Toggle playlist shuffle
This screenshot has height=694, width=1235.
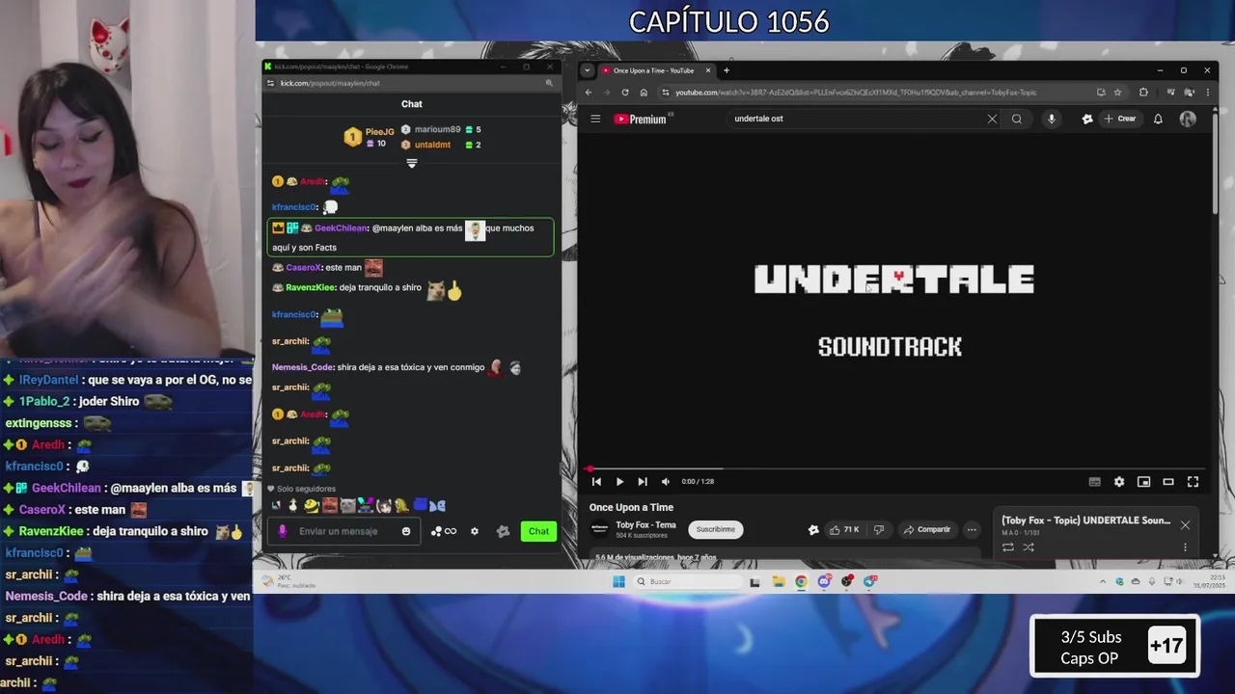[x=1029, y=547]
